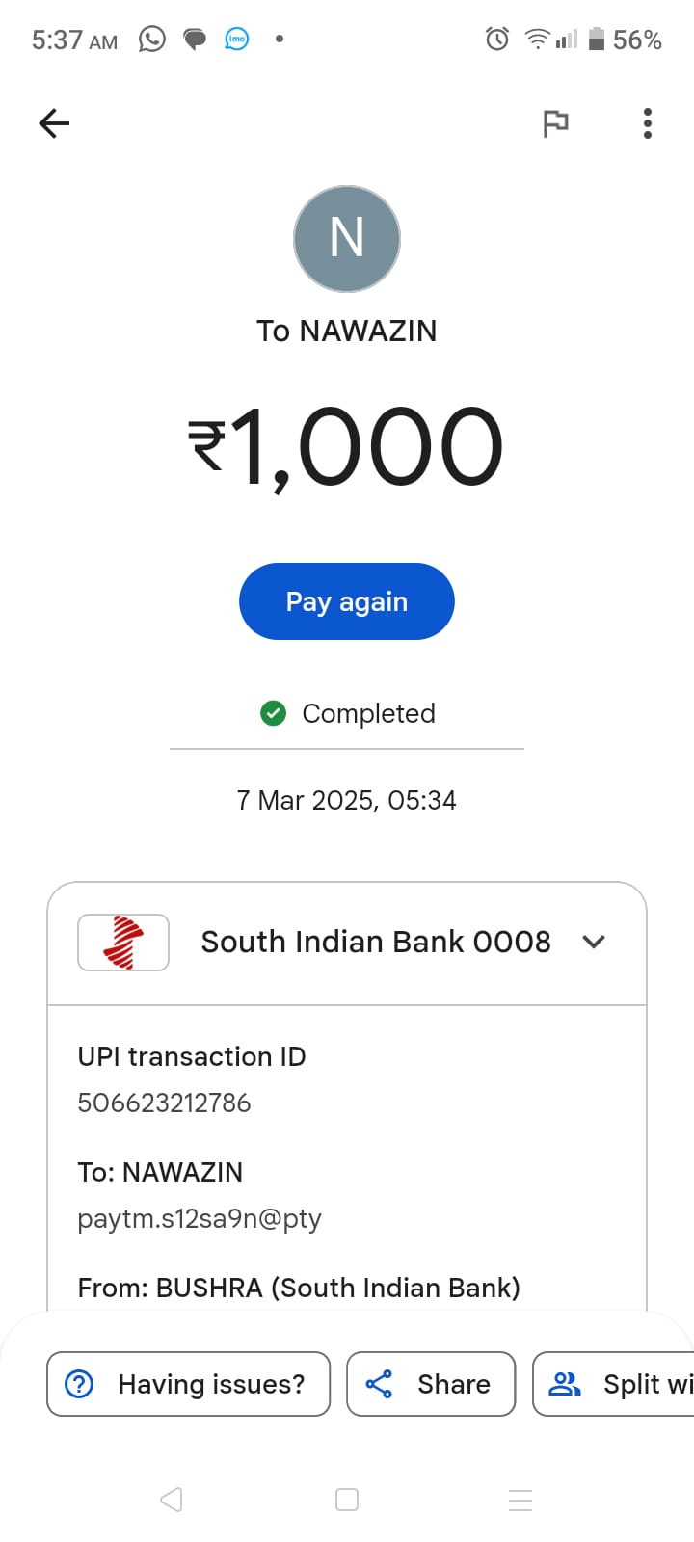Tap the question mark help icon
This screenshot has height=1542, width=694.
pos(79,1384)
